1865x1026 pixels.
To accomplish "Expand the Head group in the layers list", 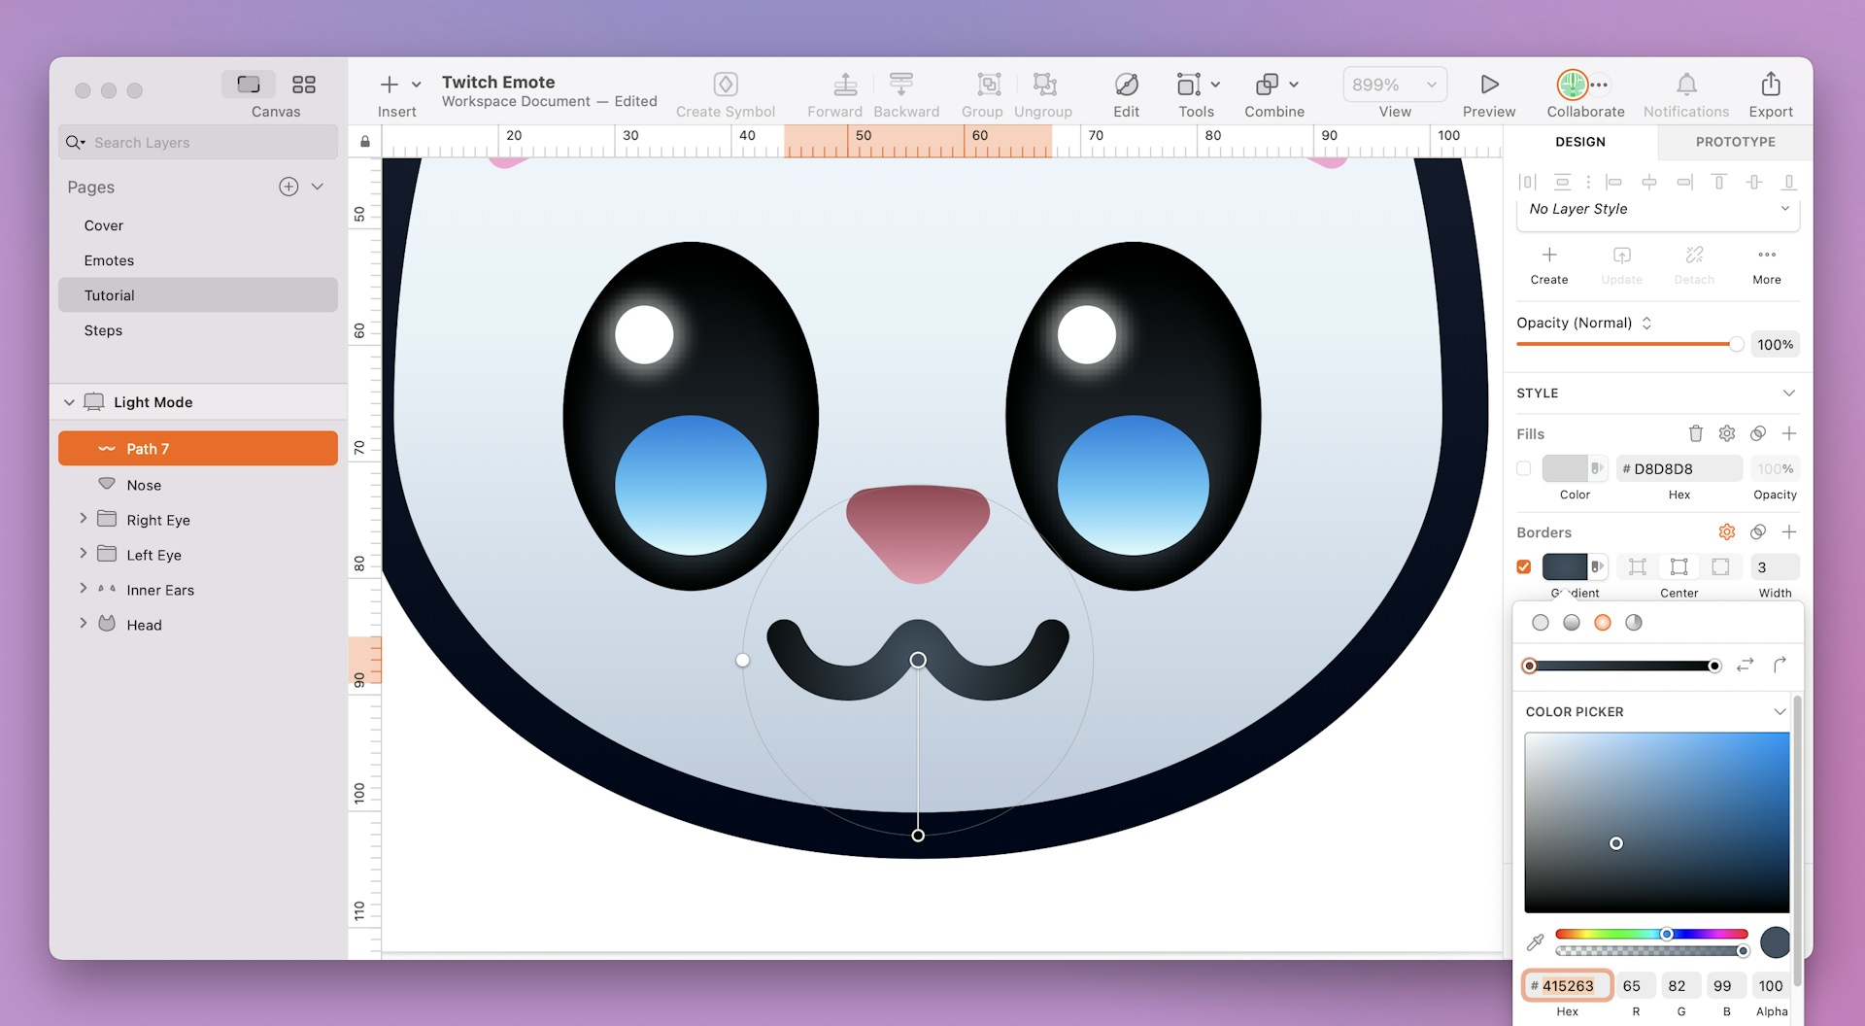I will tap(83, 624).
